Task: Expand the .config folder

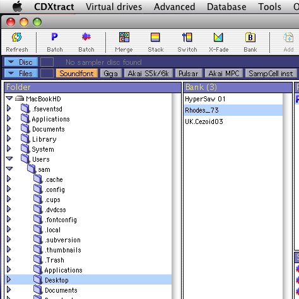Action: point(9,189)
